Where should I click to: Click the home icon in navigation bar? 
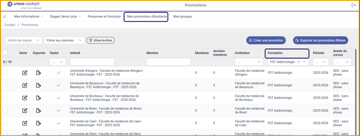5,16
